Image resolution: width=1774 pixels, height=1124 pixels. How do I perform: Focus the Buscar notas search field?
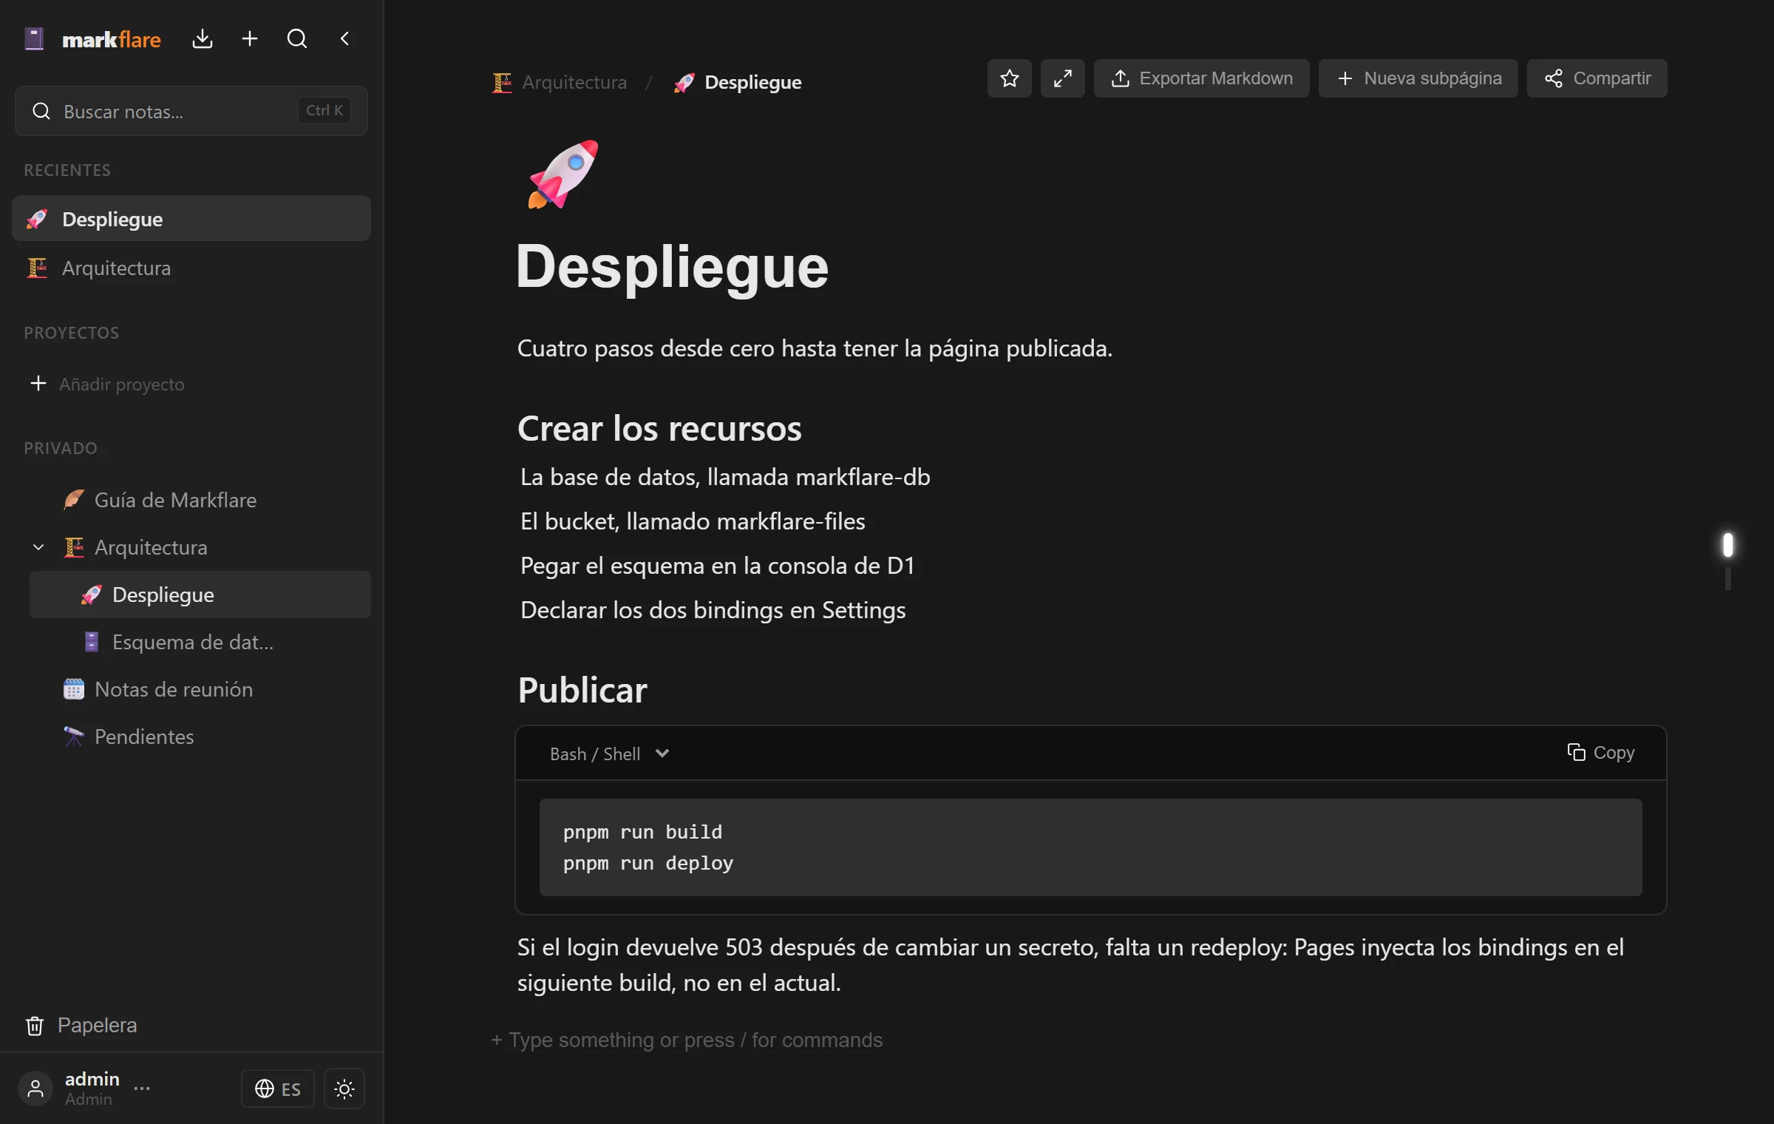(191, 111)
